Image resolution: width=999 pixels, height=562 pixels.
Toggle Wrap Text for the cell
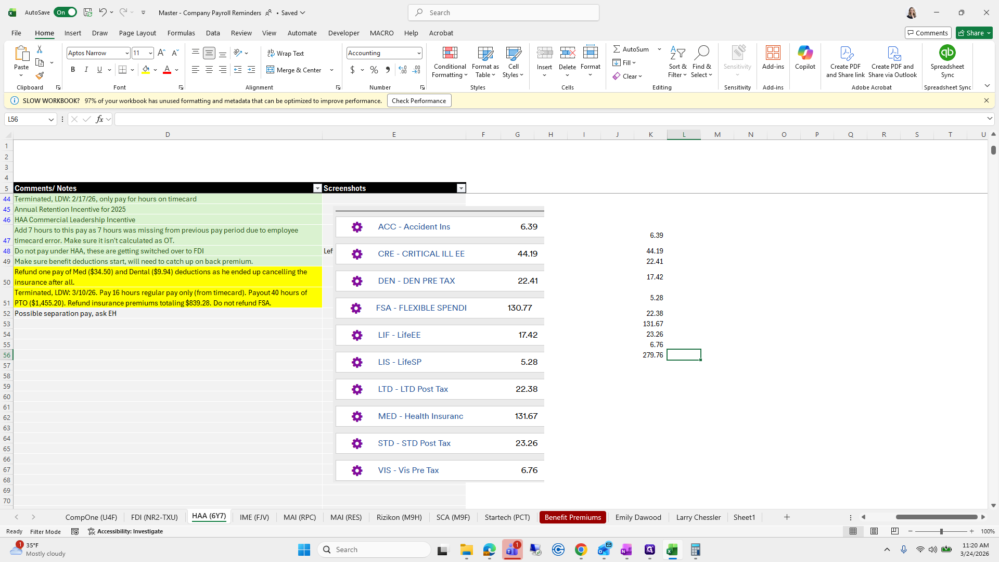pyautogui.click(x=286, y=53)
